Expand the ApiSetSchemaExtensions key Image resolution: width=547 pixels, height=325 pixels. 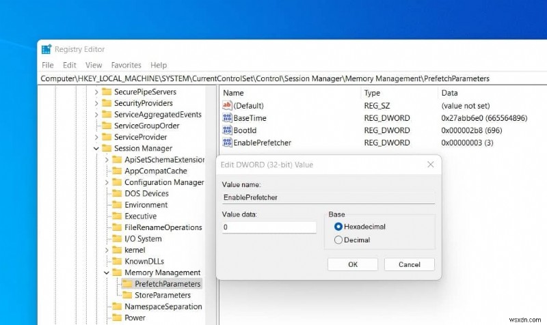[x=107, y=160]
